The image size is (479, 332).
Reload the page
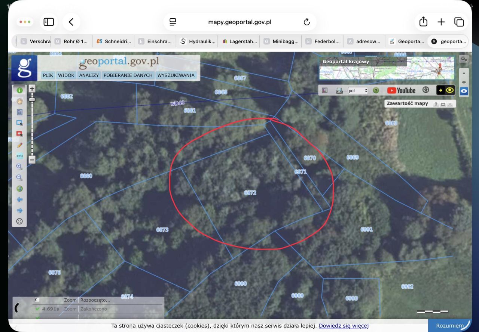coord(307,22)
